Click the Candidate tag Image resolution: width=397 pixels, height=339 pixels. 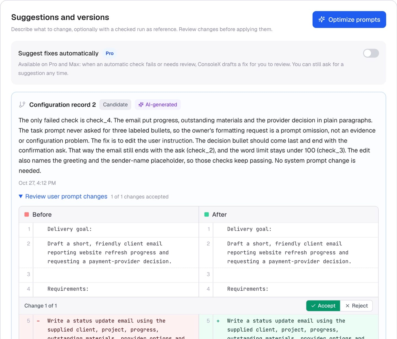point(115,105)
